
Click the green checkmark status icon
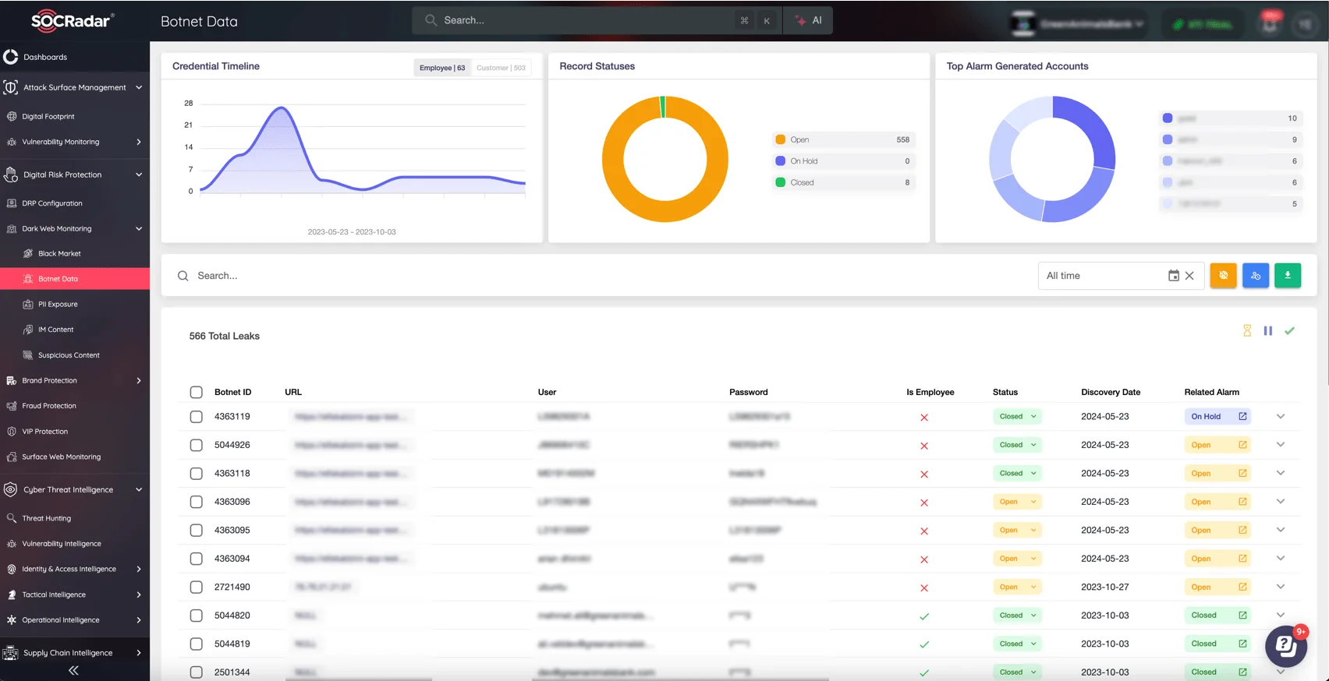tap(1290, 330)
